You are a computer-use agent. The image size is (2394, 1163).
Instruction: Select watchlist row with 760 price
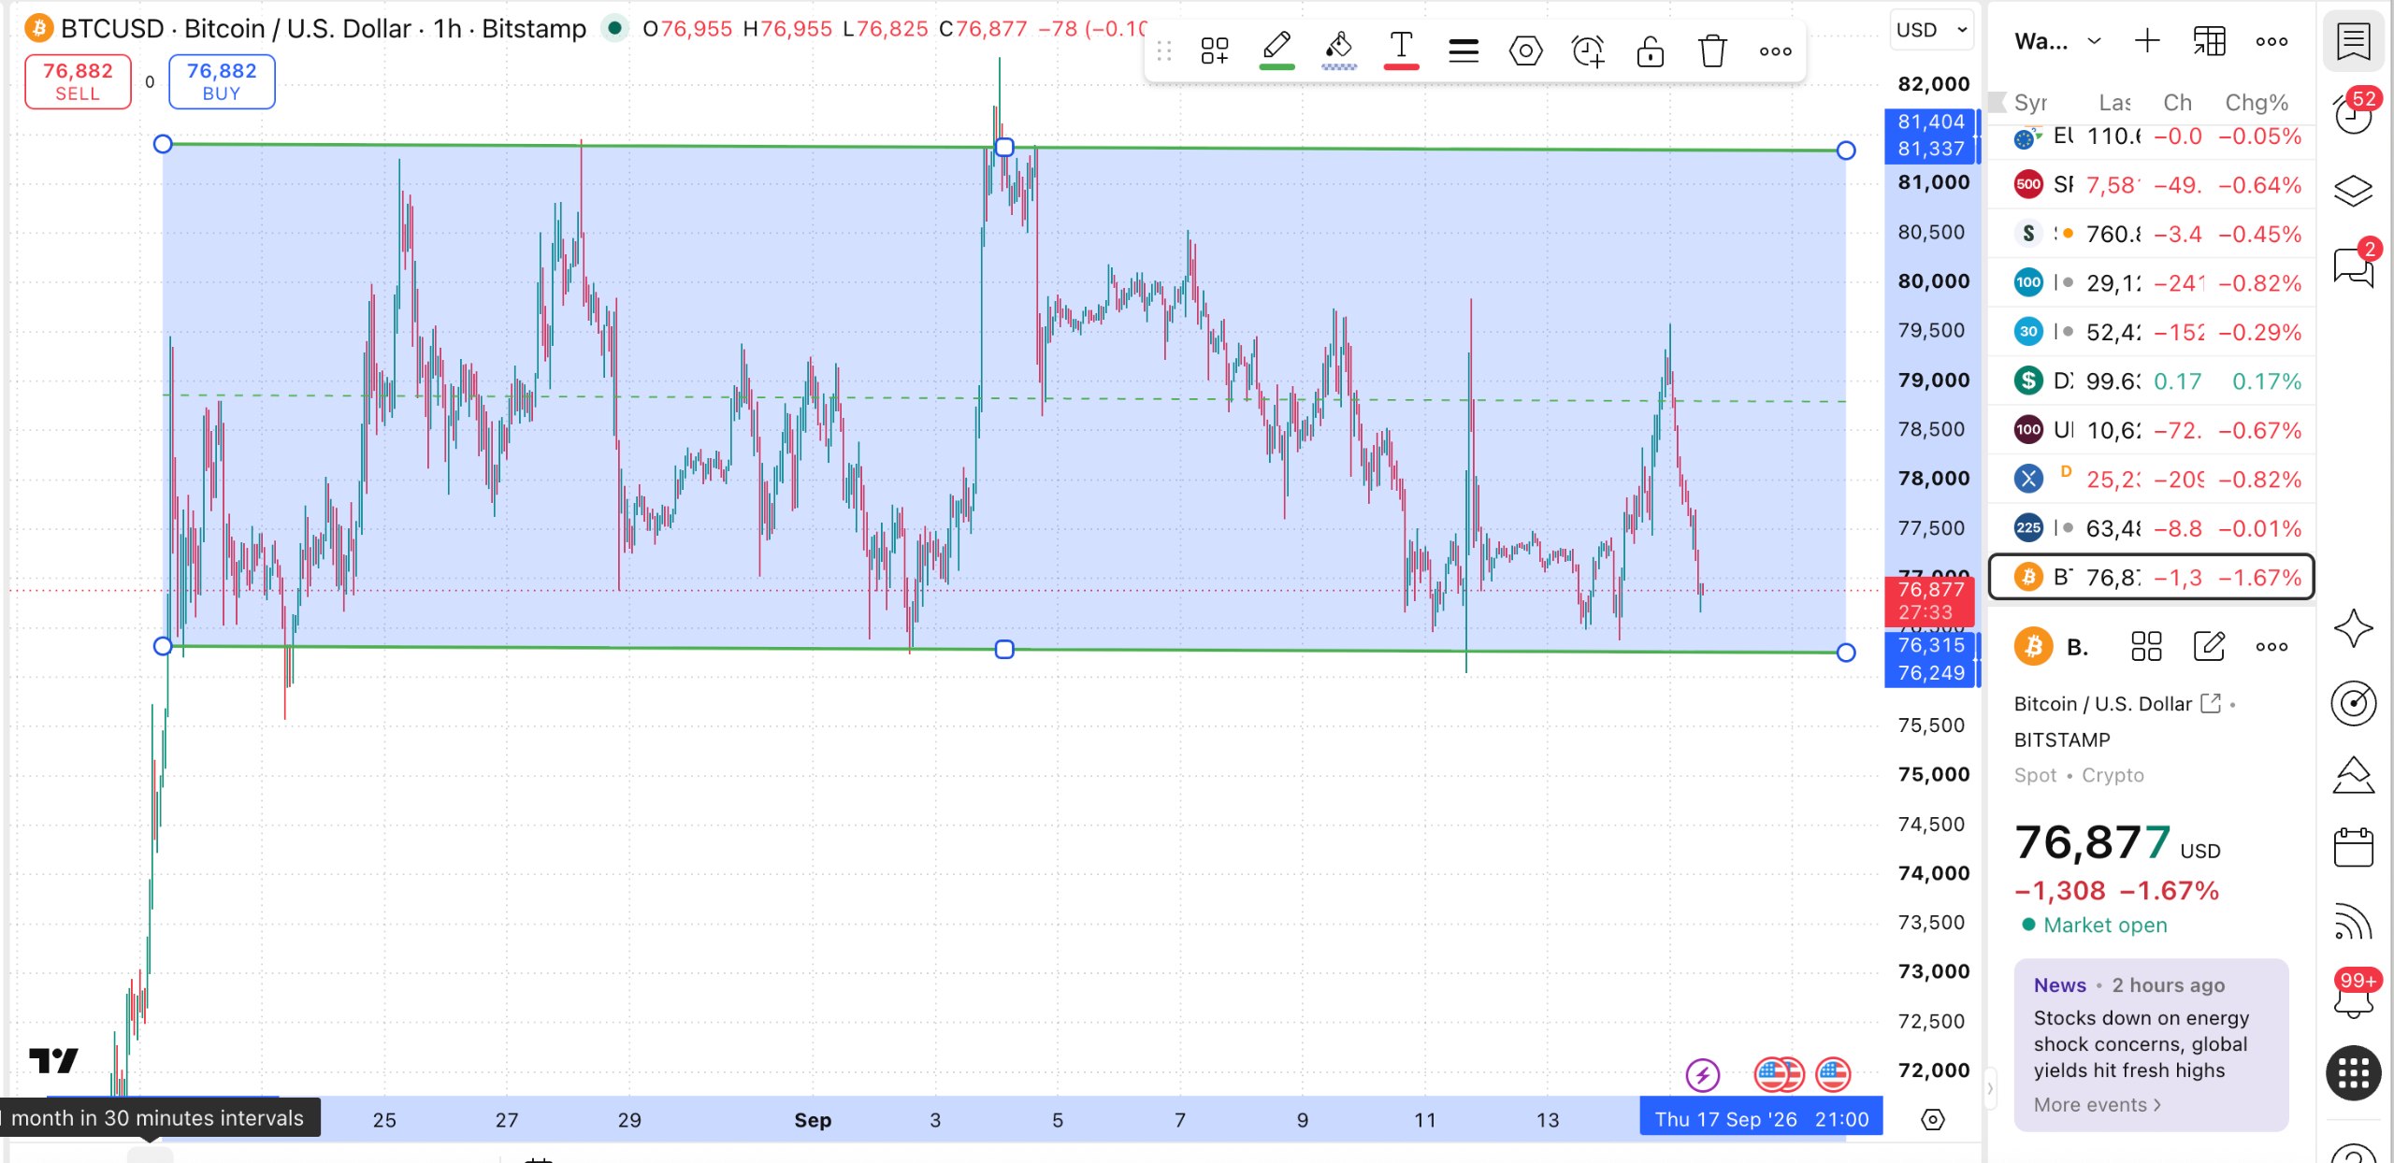pyautogui.click(x=2151, y=234)
